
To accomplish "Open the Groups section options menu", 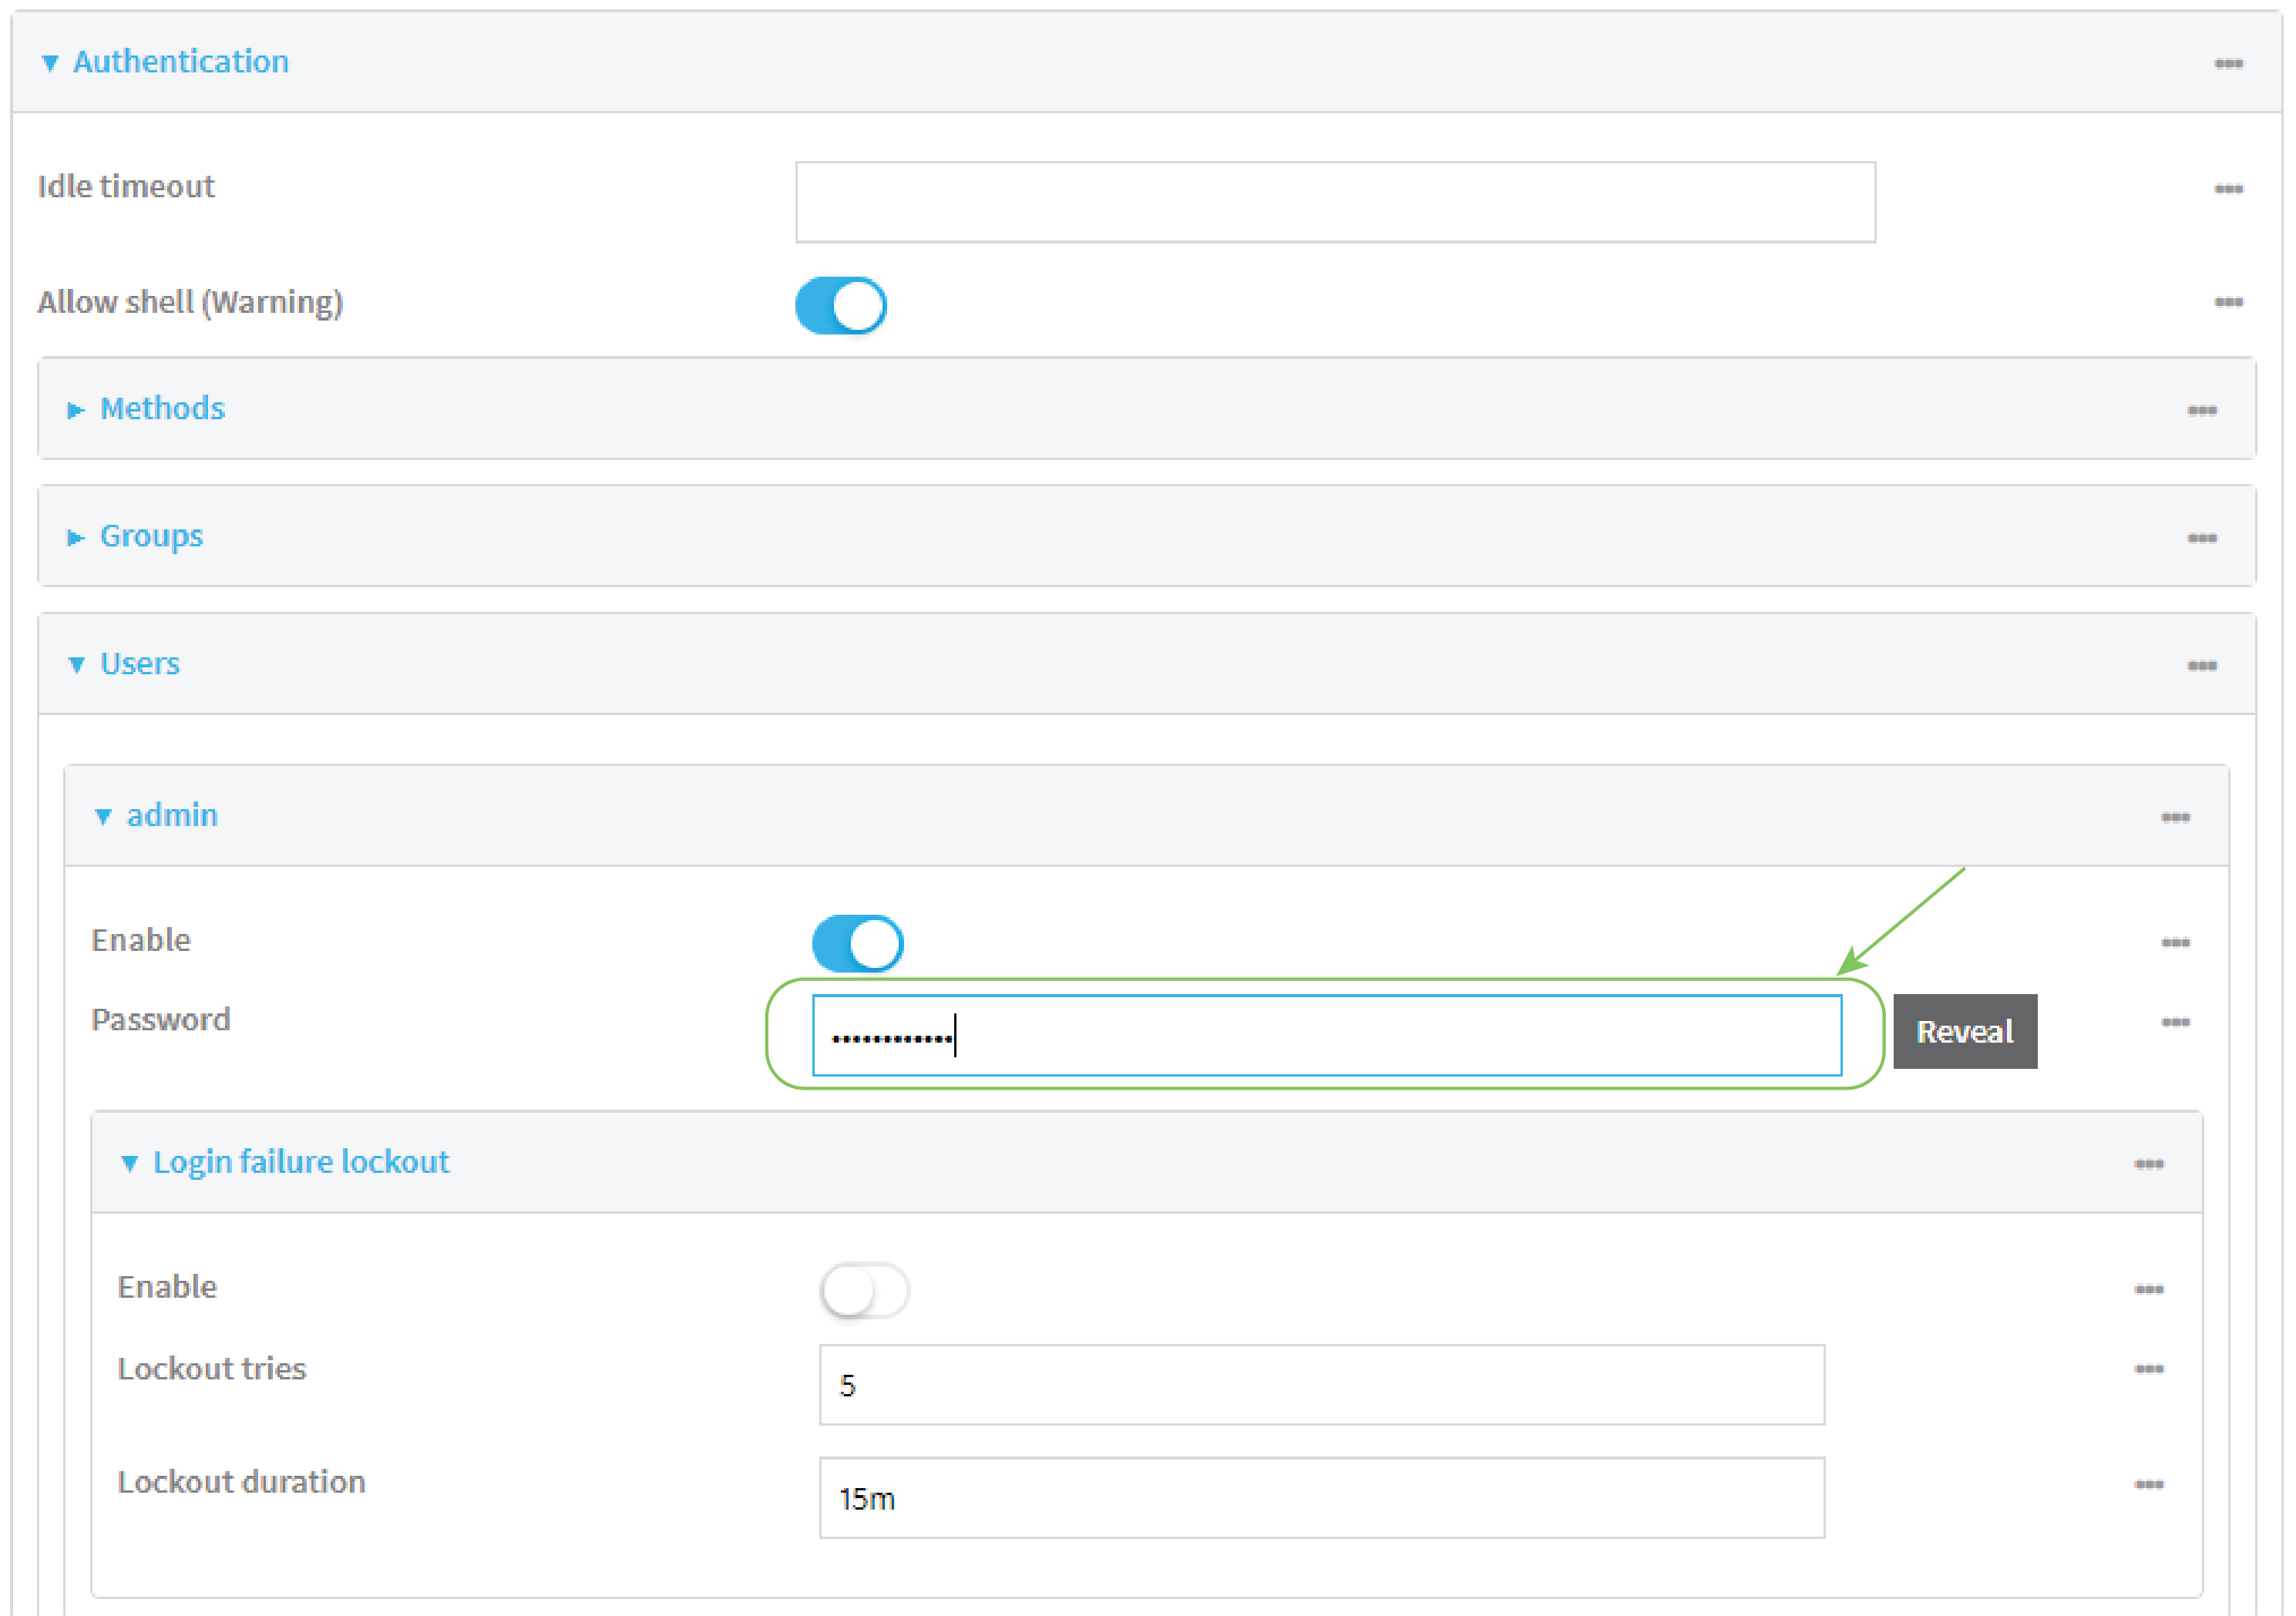I will point(2203,537).
